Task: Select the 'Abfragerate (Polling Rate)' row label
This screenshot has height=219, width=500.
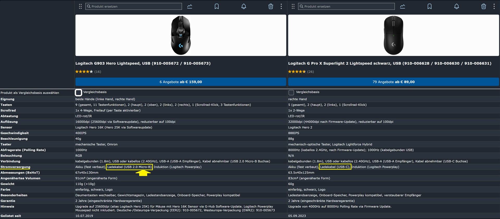Action: pyautogui.click(x=23, y=150)
